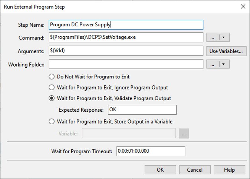This screenshot has width=250, height=179.
Task: Click the empty Working Folder field
Action: click(126, 64)
